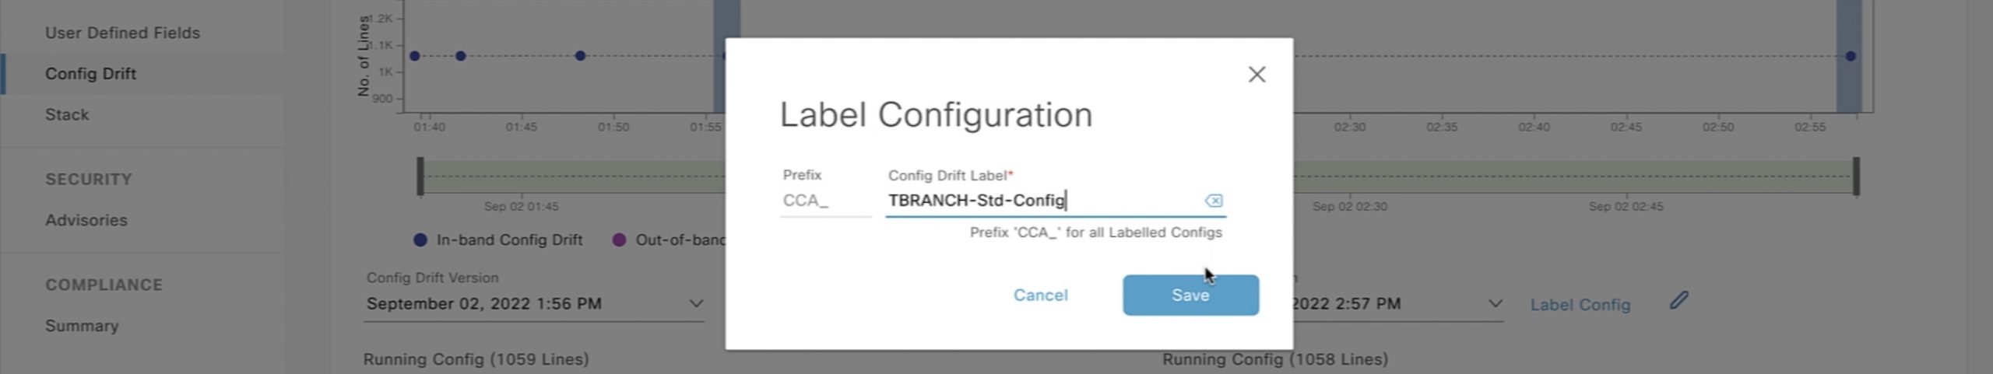This screenshot has width=1993, height=374.
Task: Open Summary under Compliance
Action: (x=82, y=326)
